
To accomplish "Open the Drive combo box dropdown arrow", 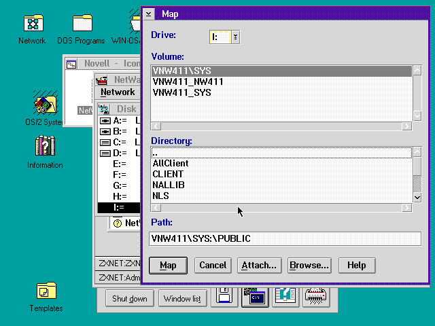I will pyautogui.click(x=235, y=37).
